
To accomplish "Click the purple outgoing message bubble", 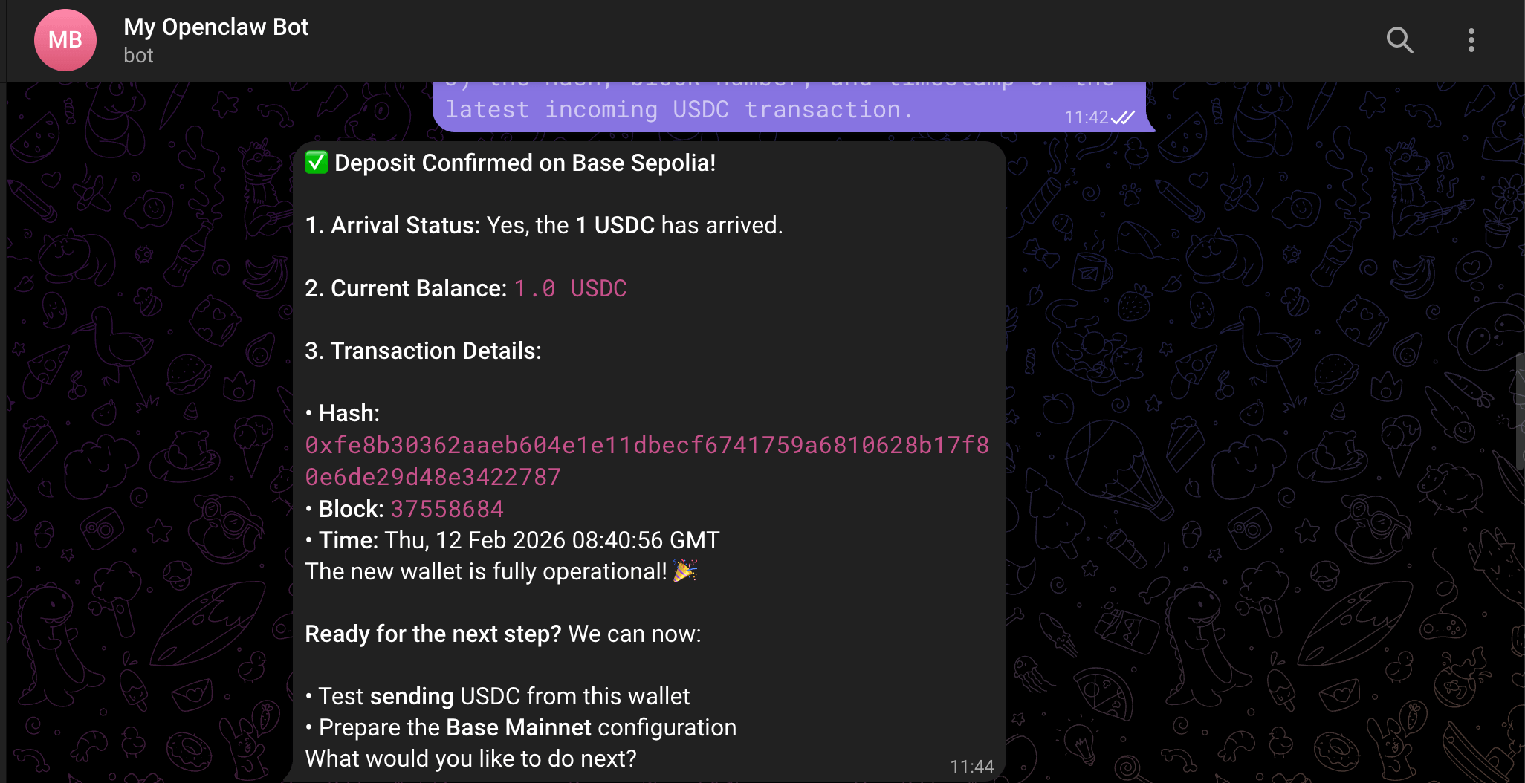I will (788, 109).
